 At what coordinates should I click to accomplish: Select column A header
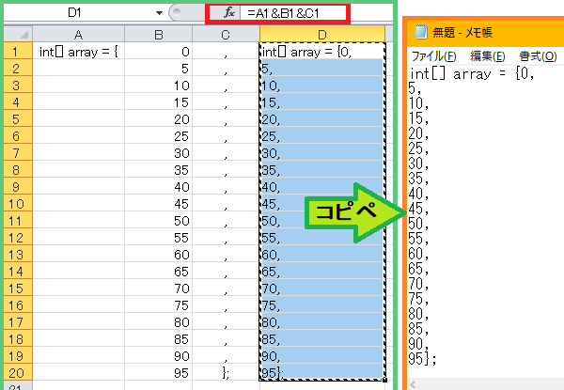(78, 35)
